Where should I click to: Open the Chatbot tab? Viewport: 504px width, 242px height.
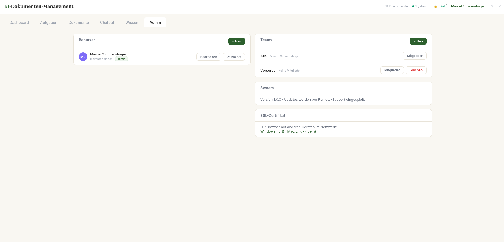[x=107, y=23]
